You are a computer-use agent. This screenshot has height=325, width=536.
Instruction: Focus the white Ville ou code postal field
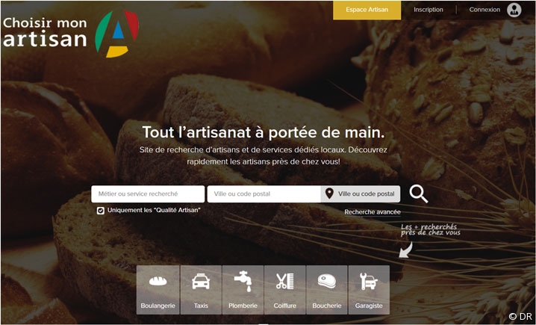click(264, 194)
